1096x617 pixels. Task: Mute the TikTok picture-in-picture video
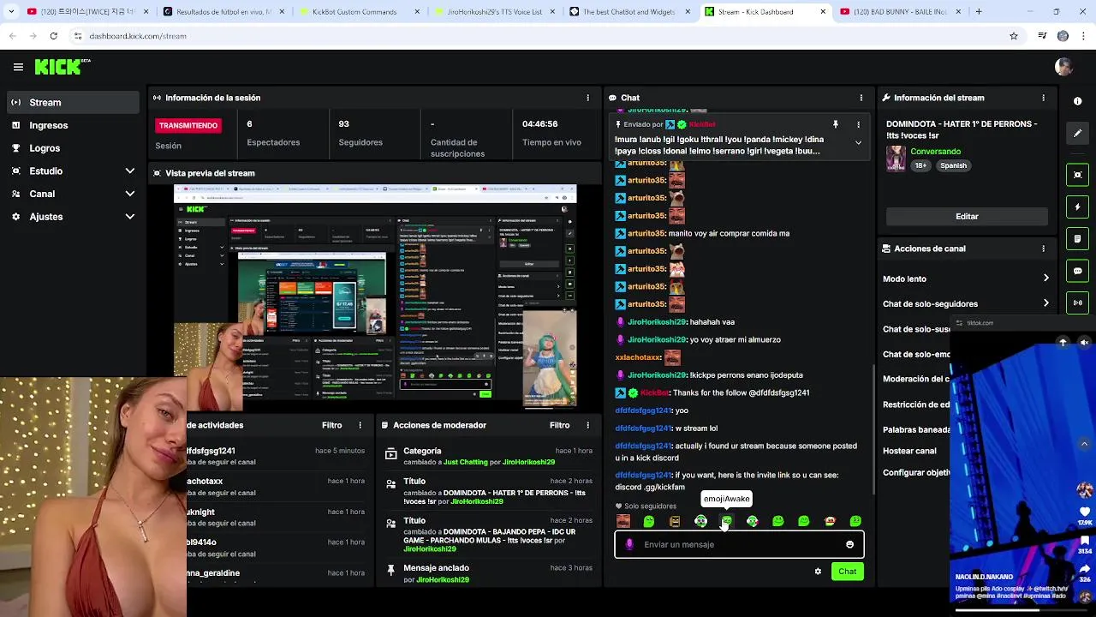click(x=1084, y=342)
